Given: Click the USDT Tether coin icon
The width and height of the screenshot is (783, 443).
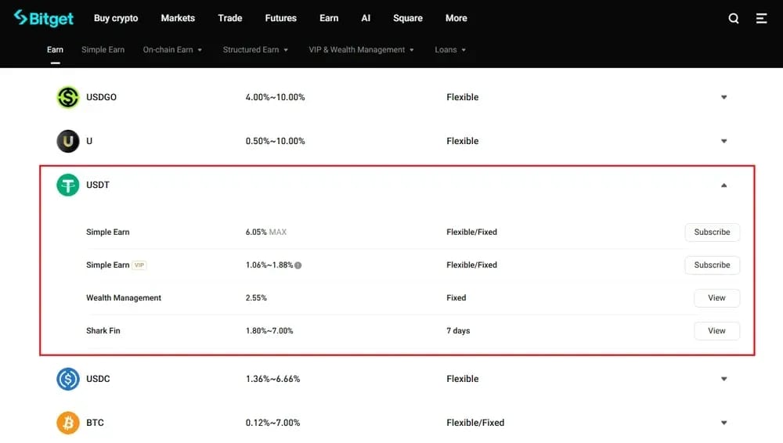Looking at the screenshot, I should (x=68, y=185).
